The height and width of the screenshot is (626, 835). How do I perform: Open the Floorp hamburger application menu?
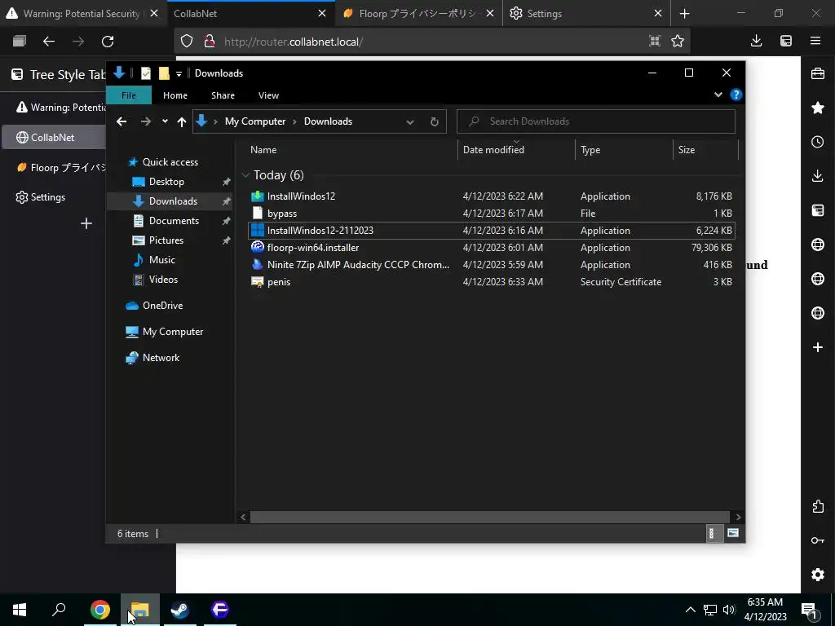coord(815,41)
